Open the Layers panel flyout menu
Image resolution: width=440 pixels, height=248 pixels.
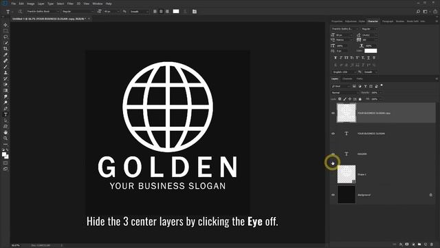coord(437,79)
